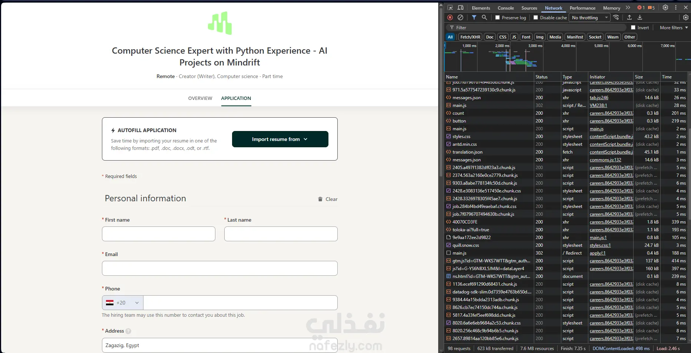Tick the Invert filter checkbox

(x=633, y=27)
